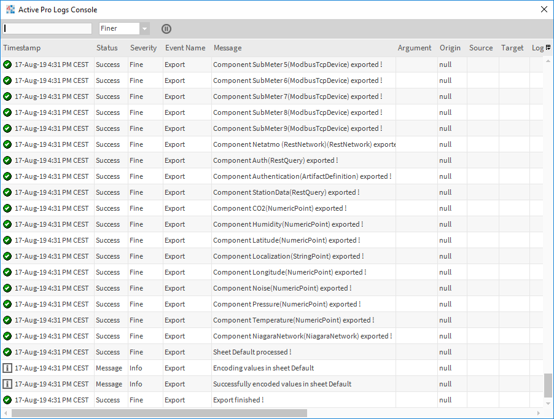Click the Message column header

[227, 48]
